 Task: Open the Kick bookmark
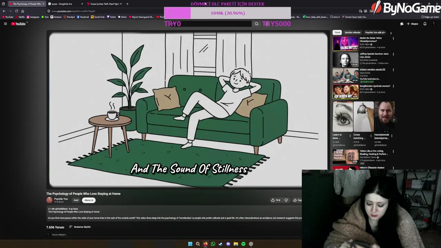pos(45,17)
